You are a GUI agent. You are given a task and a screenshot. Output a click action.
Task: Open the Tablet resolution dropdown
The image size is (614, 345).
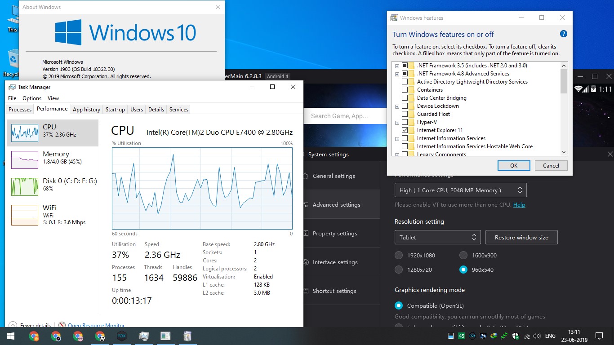coord(437,237)
